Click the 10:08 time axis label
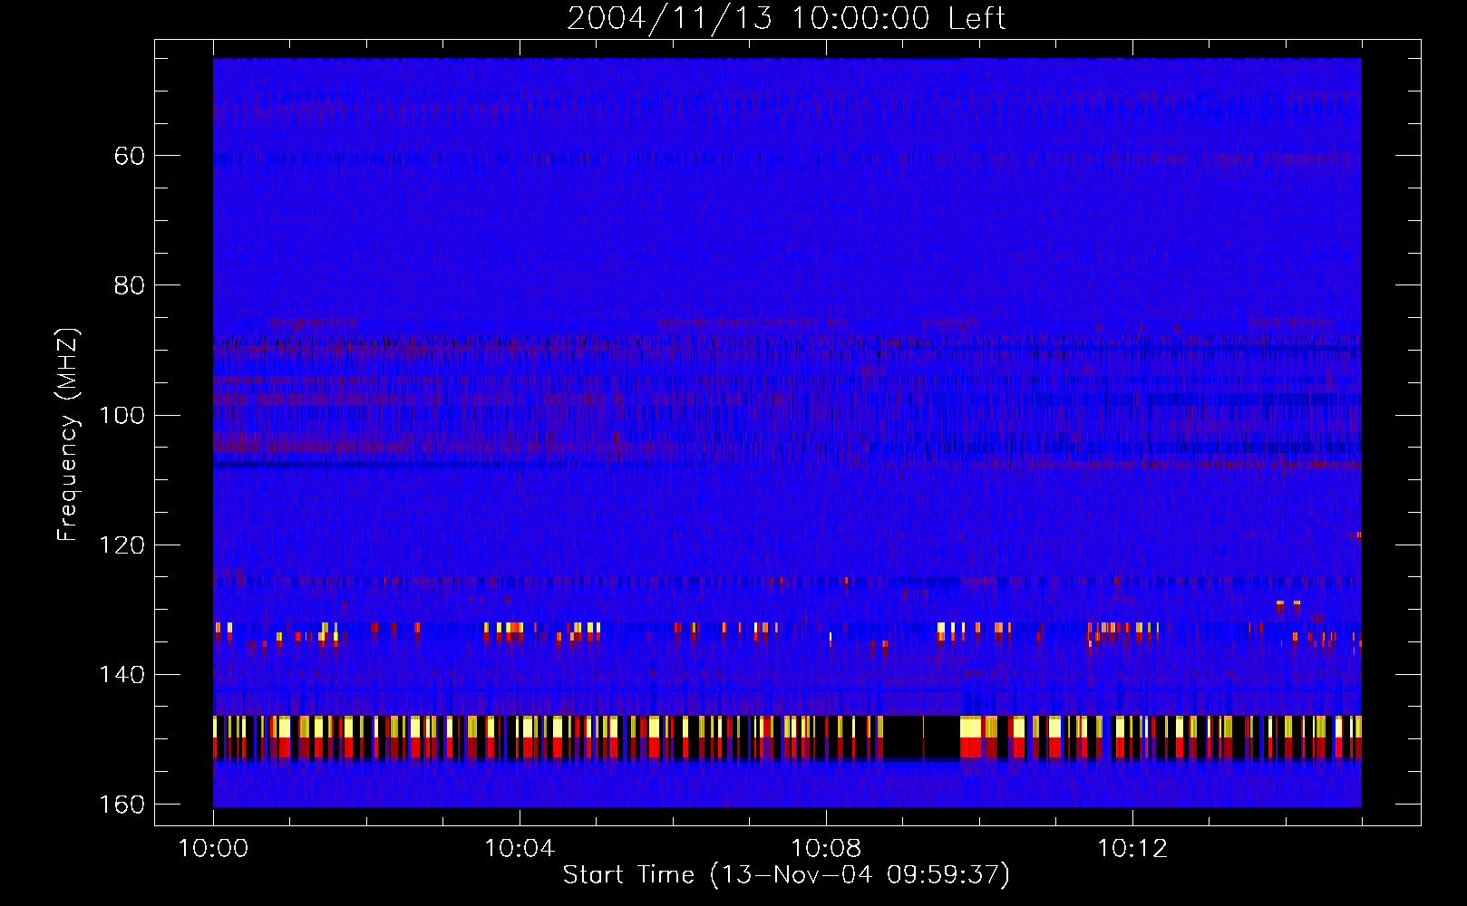This screenshot has width=1467, height=906. pos(826,849)
